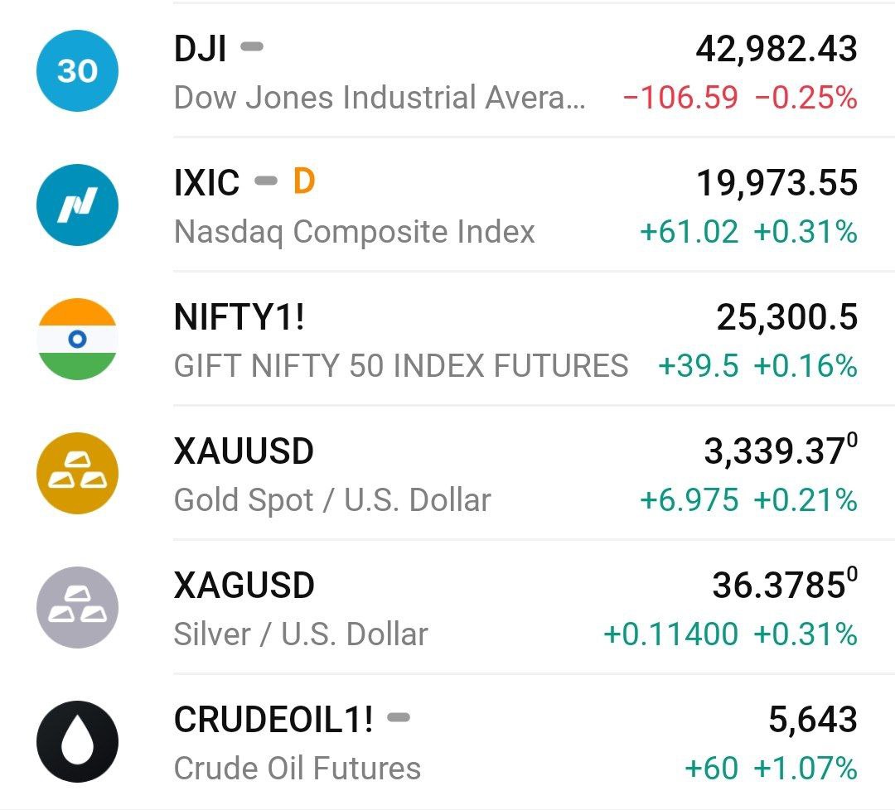The image size is (895, 810).
Task: Click the grey status dash beside CRUDEOIL1!
Action: tap(399, 717)
